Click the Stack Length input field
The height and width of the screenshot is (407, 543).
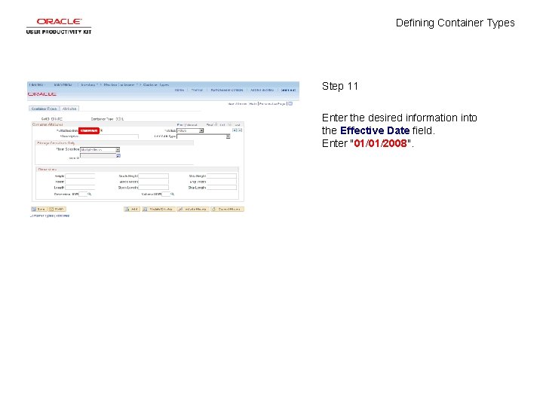pyautogui.click(x=154, y=187)
